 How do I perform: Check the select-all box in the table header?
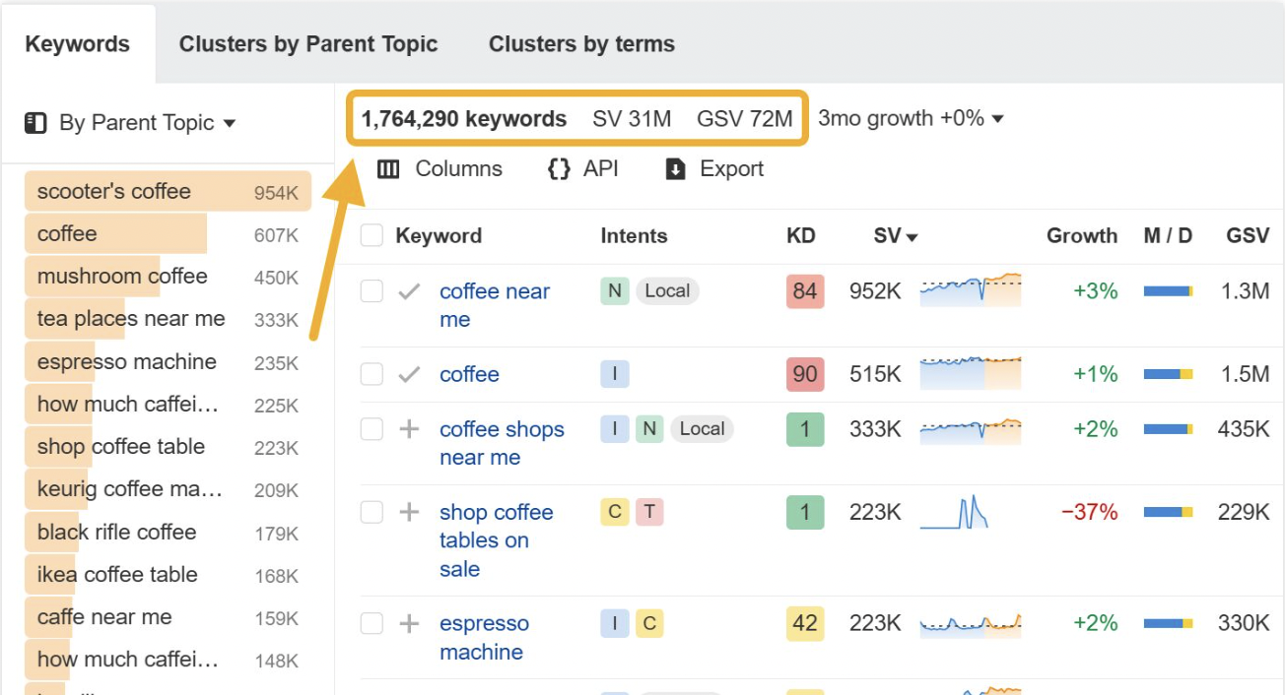[373, 235]
